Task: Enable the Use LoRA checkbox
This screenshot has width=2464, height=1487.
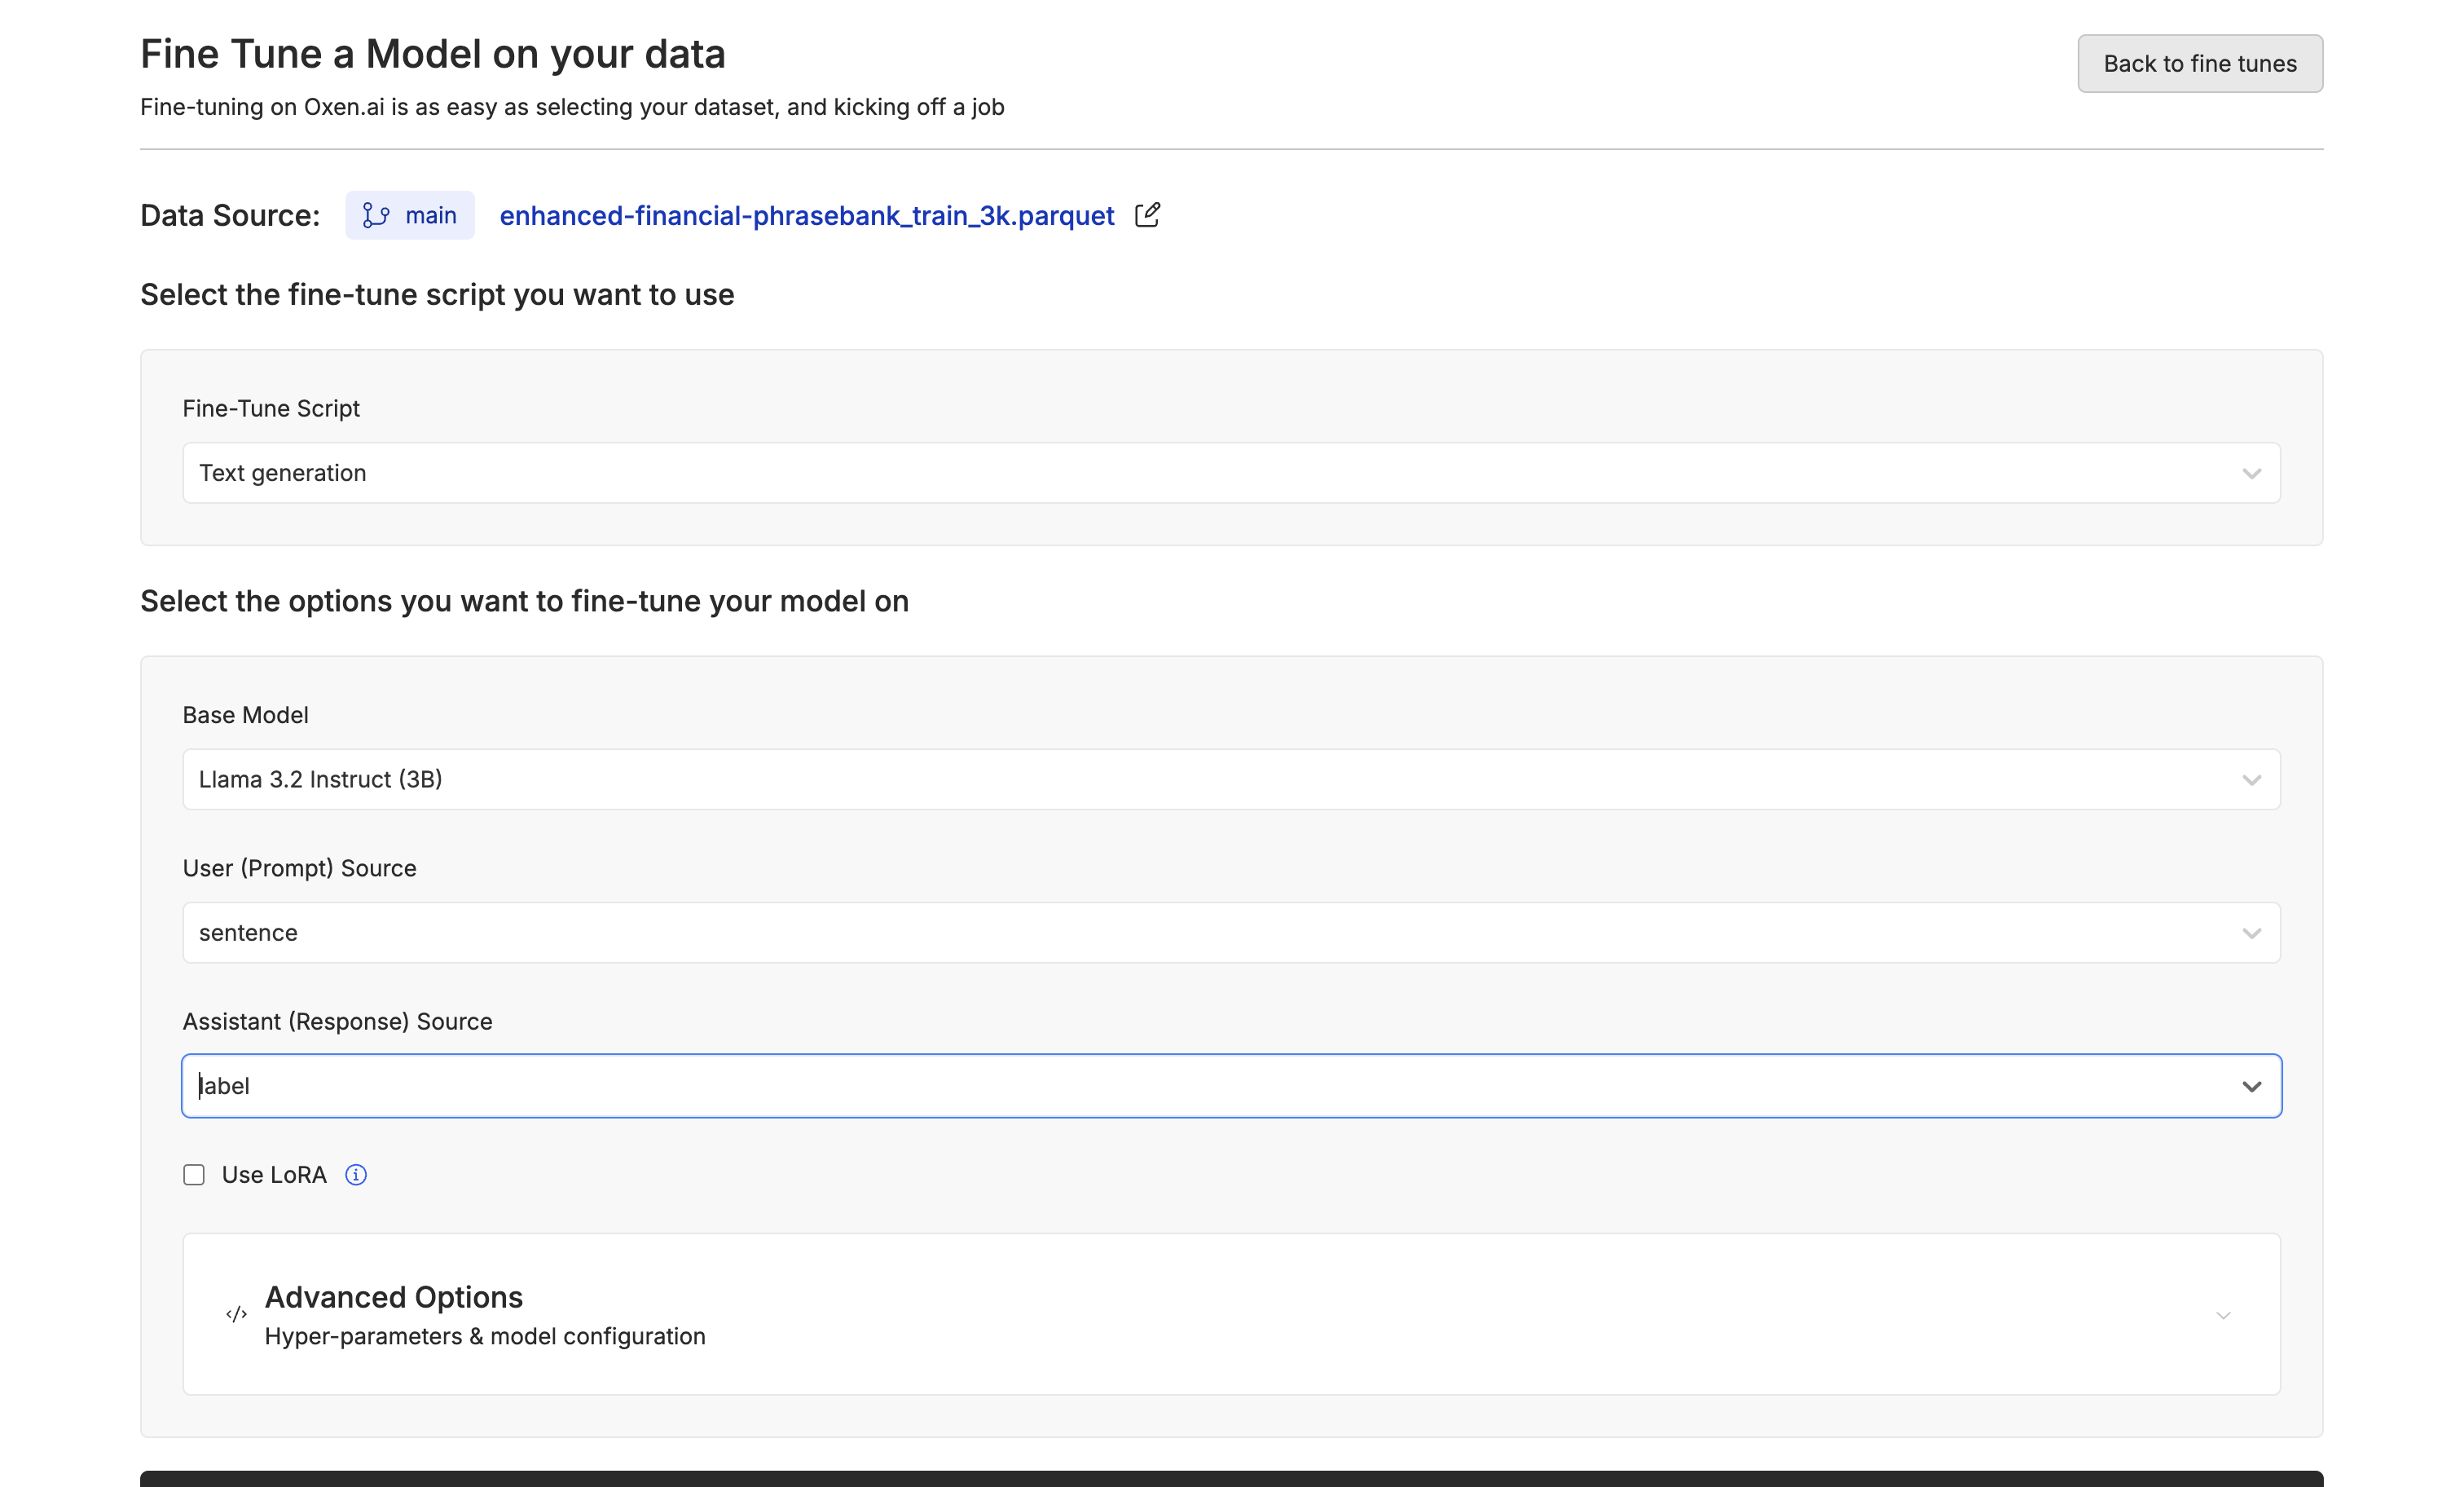Action: point(194,1175)
